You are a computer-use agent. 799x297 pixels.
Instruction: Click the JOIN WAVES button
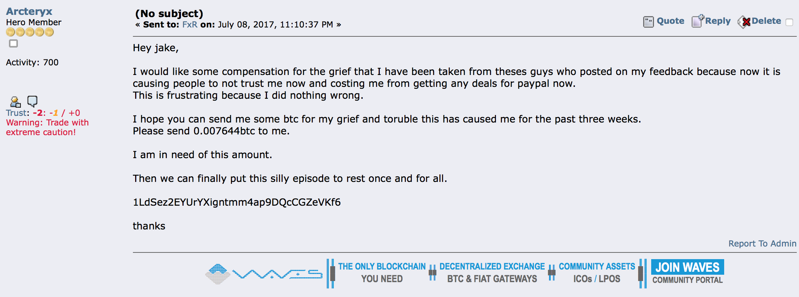click(687, 267)
